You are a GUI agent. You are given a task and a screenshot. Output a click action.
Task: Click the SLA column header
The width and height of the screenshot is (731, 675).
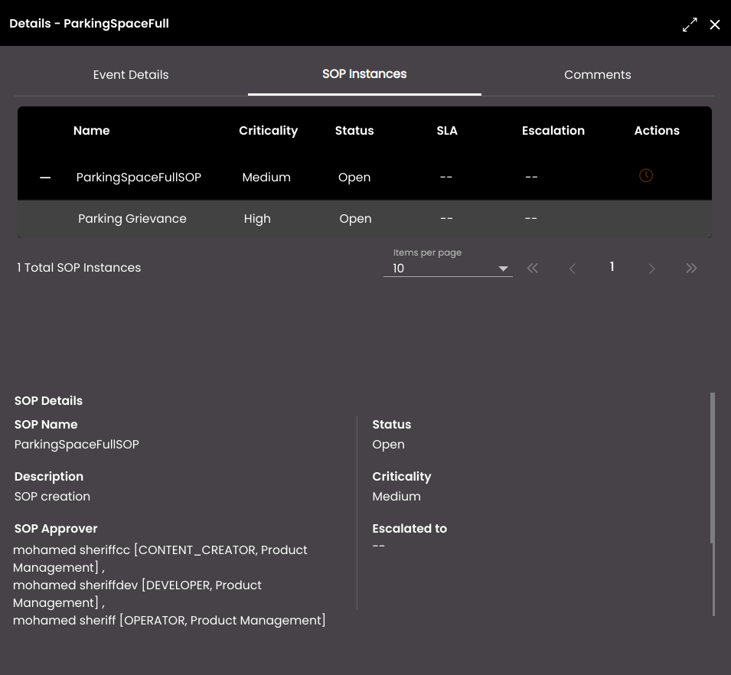click(x=447, y=131)
